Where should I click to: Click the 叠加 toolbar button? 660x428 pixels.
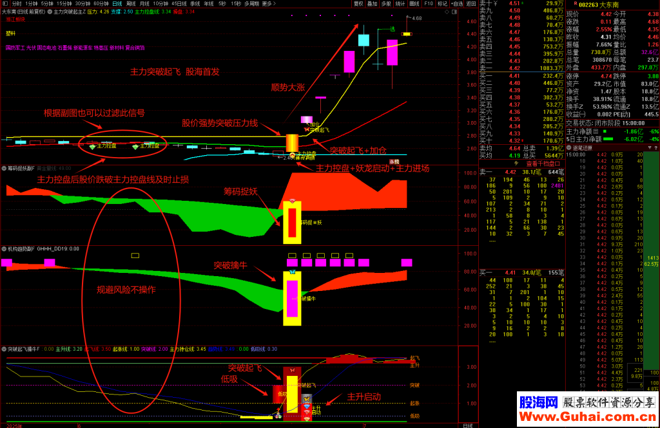point(372,3)
